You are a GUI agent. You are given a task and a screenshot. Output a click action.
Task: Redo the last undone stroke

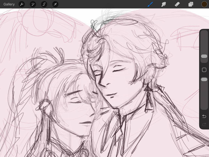pyautogui.click(x=204, y=125)
